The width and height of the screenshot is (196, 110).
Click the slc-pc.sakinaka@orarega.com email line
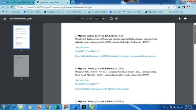click(115, 56)
